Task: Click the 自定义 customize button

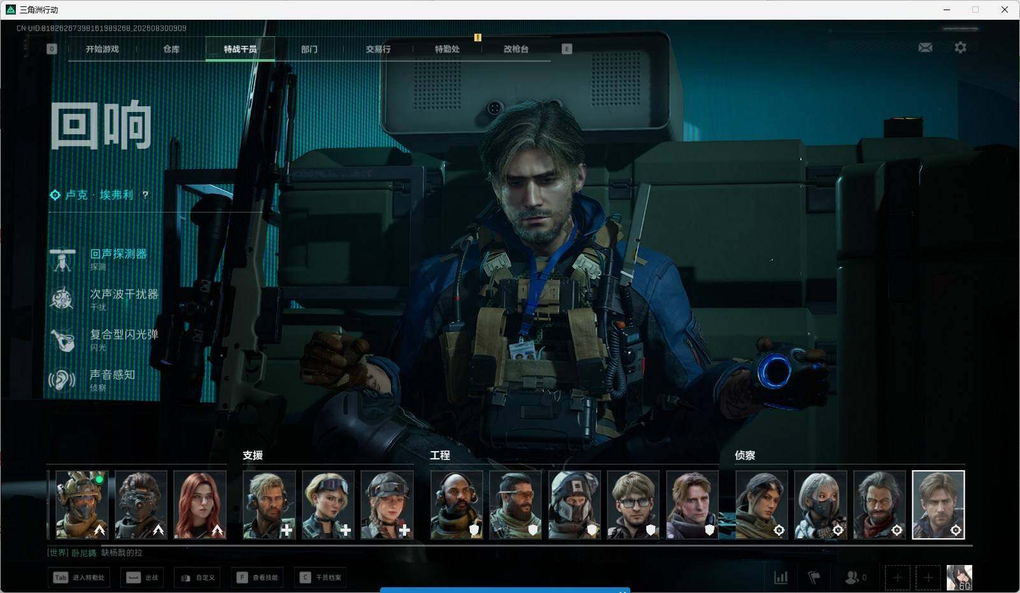Action: [x=198, y=578]
